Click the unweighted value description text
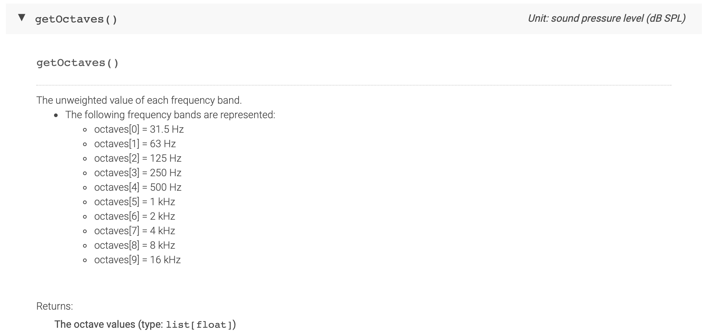Screen dimensions: 707x335 pos(139,100)
